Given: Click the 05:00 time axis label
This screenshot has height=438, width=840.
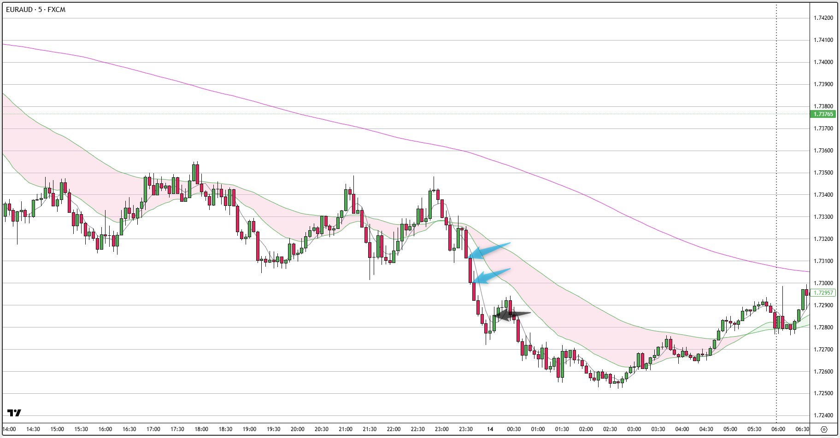Looking at the screenshot, I should (730, 429).
